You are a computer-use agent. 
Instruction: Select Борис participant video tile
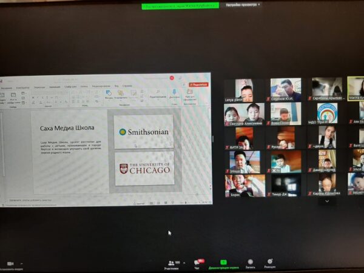pos(245,186)
